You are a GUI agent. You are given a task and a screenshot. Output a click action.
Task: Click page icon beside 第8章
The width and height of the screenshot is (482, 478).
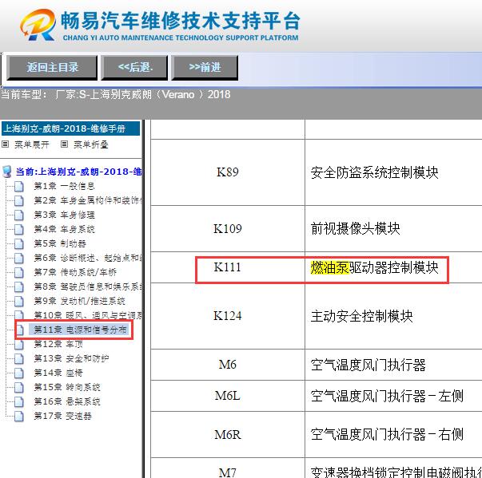pos(18,287)
